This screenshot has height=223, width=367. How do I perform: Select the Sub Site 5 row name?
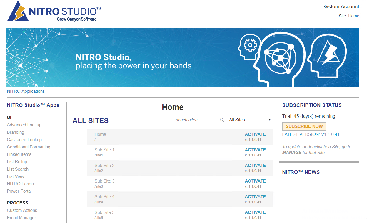104,212
